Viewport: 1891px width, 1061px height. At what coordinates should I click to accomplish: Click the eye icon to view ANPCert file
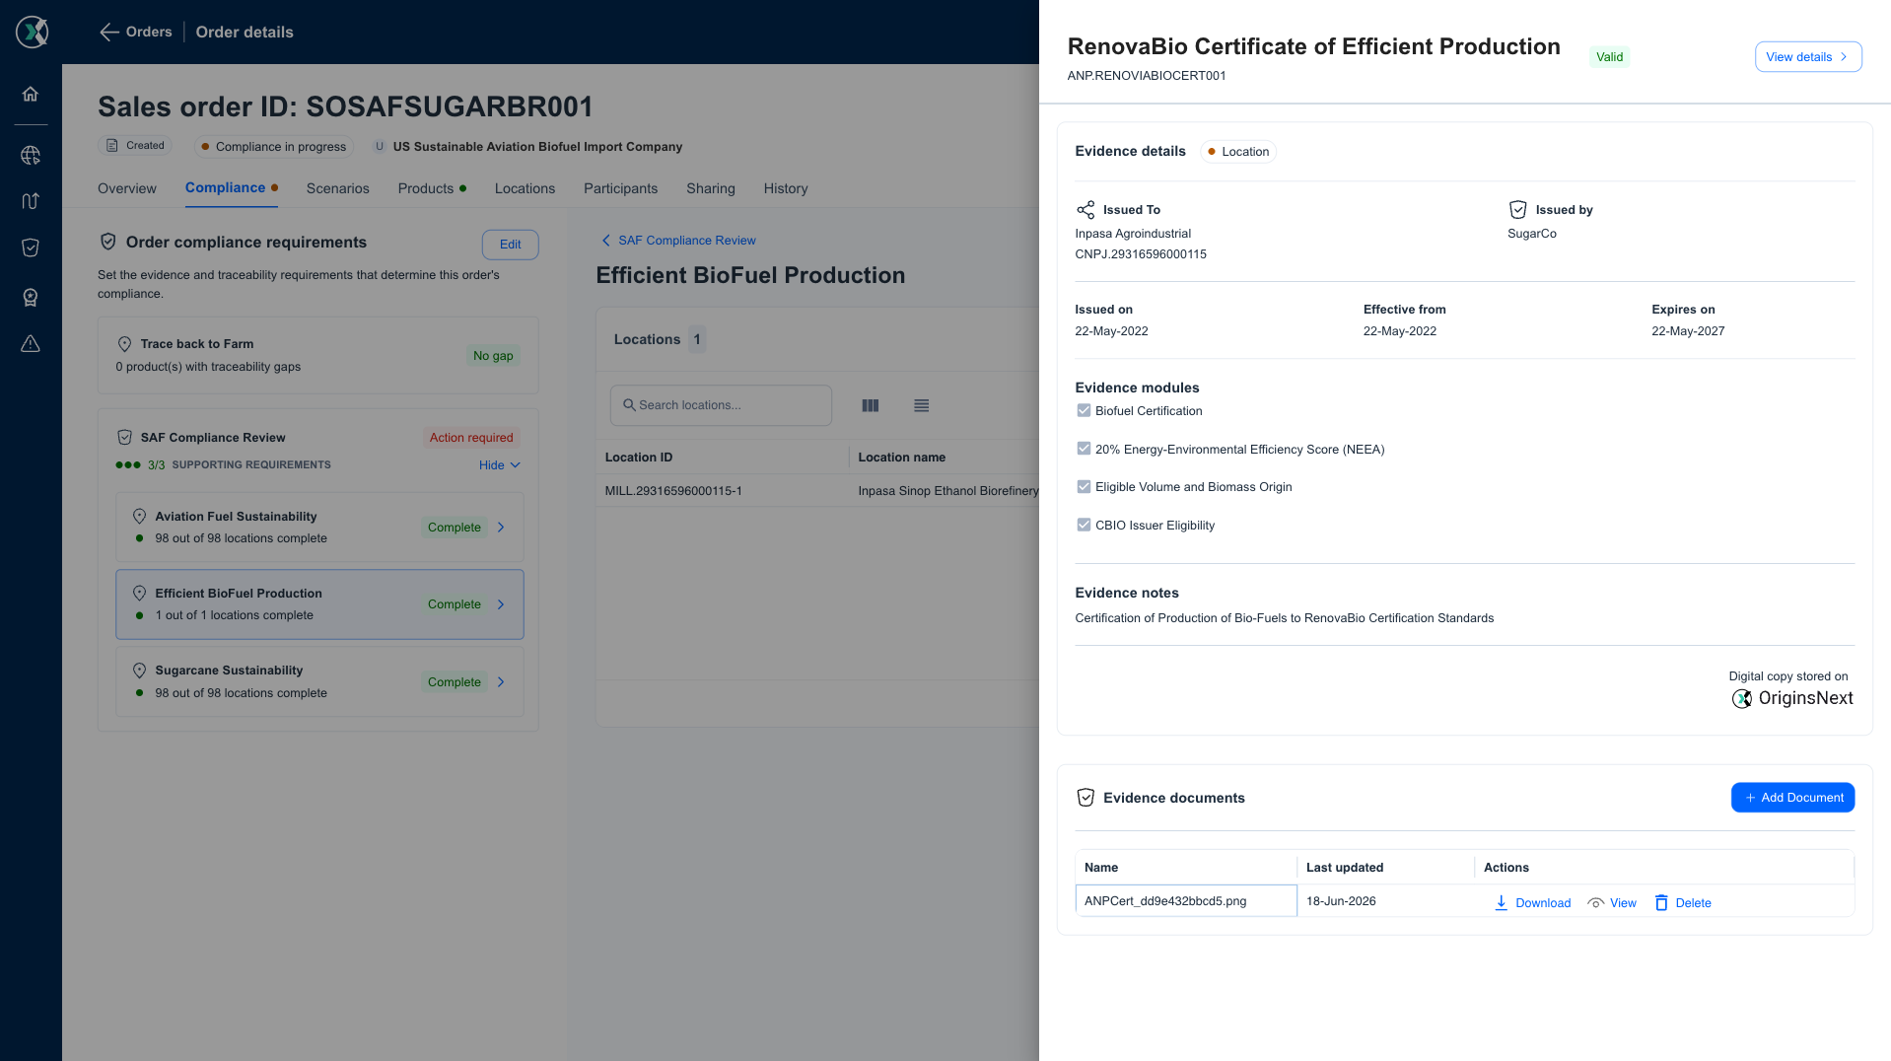click(x=1595, y=903)
